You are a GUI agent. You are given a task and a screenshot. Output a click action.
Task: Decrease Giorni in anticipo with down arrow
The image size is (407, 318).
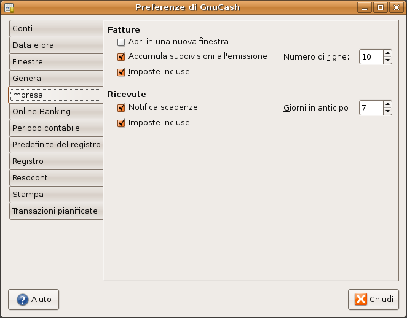pos(387,111)
